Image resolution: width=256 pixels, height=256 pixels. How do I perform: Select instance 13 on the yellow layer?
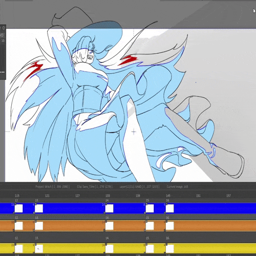click(x=39, y=249)
